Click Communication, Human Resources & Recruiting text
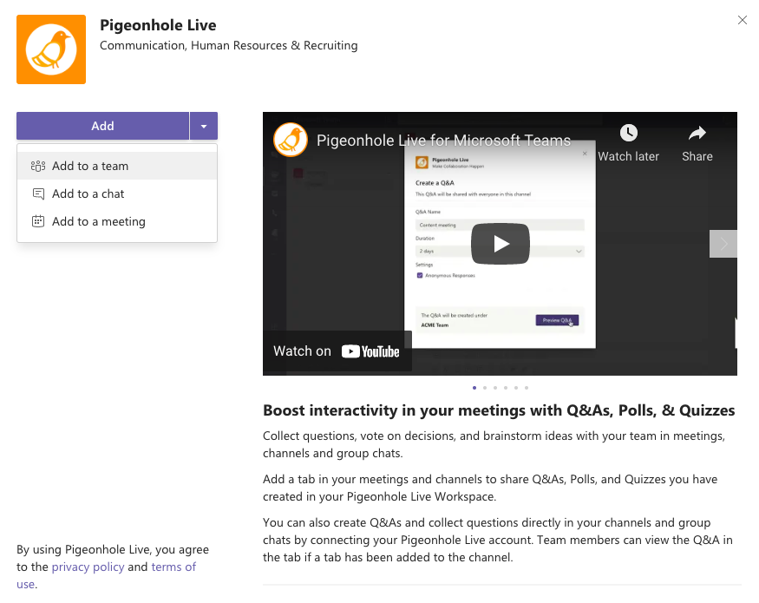The height and width of the screenshot is (603, 759). click(x=228, y=45)
